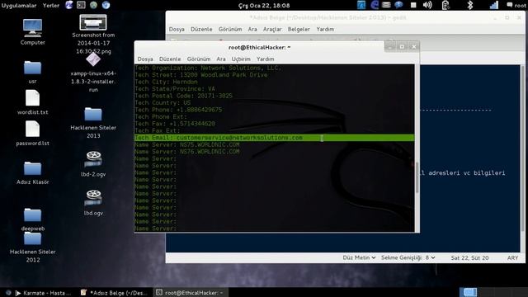Image resolution: width=528 pixels, height=297 pixels.
Task: Select the deepweb folder icon
Action: pos(33,219)
